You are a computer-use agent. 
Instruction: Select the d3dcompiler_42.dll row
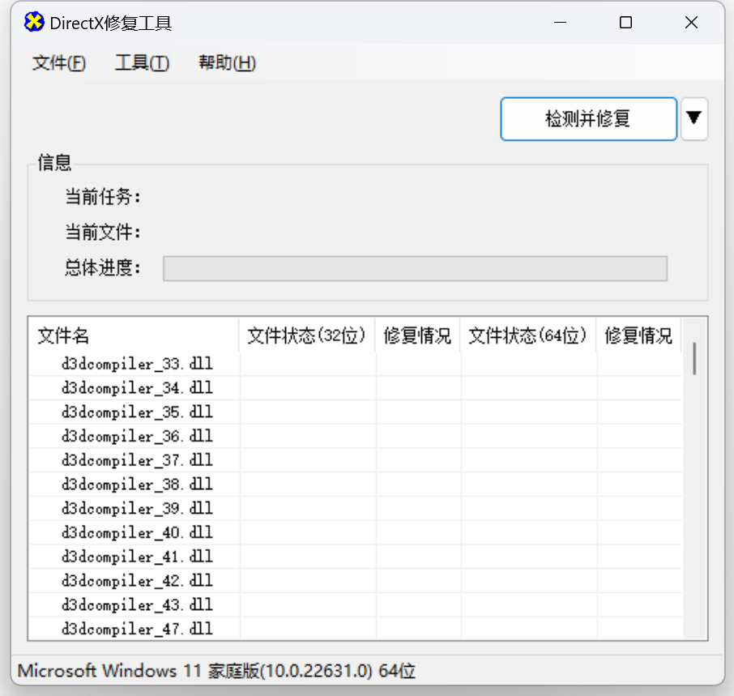tap(356, 581)
